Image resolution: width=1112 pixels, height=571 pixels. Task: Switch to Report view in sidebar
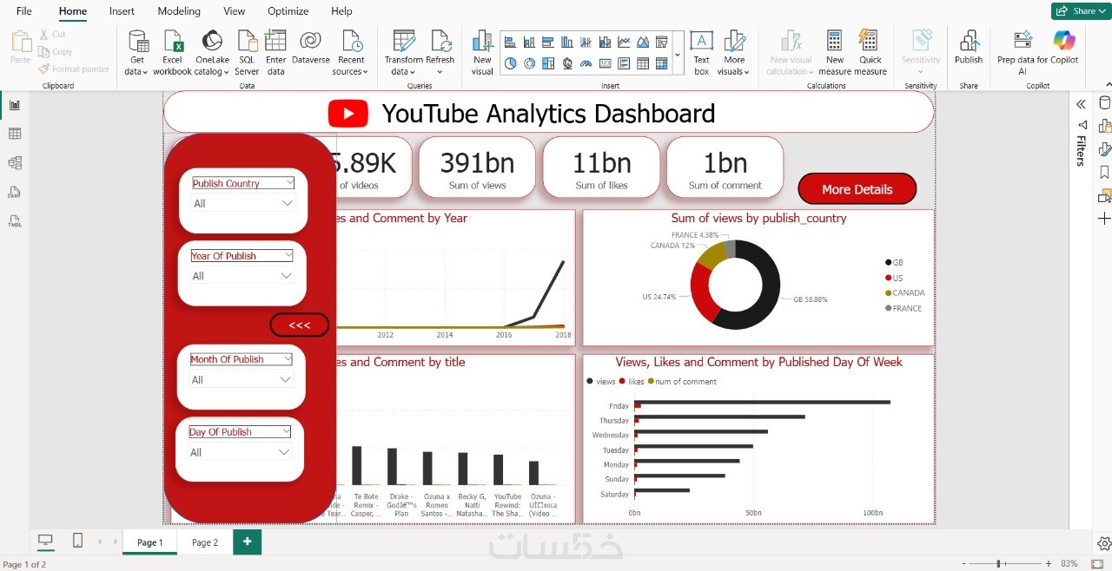(15, 105)
